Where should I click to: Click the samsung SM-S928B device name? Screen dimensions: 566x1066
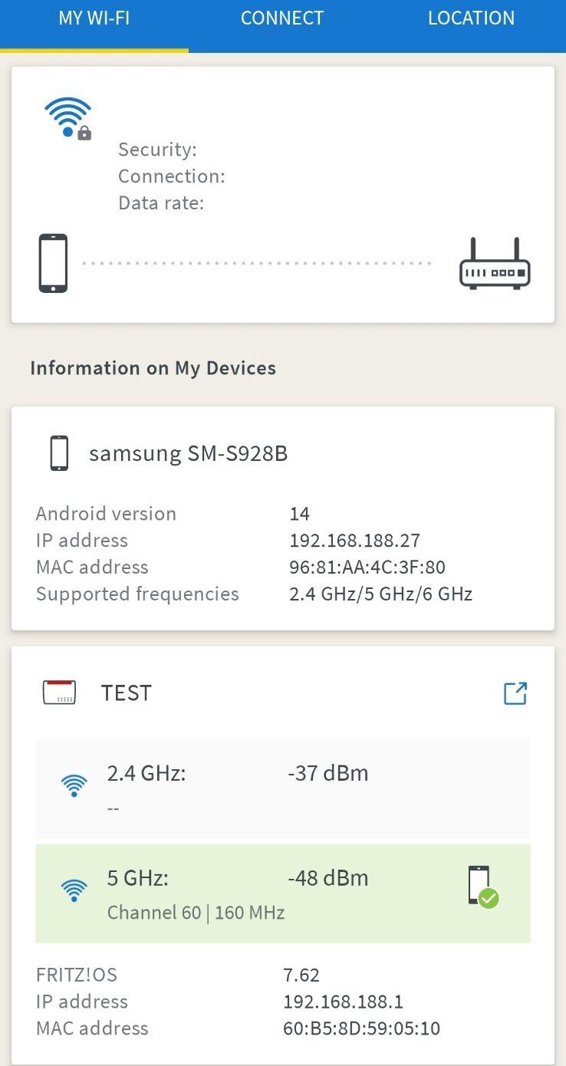tap(188, 454)
